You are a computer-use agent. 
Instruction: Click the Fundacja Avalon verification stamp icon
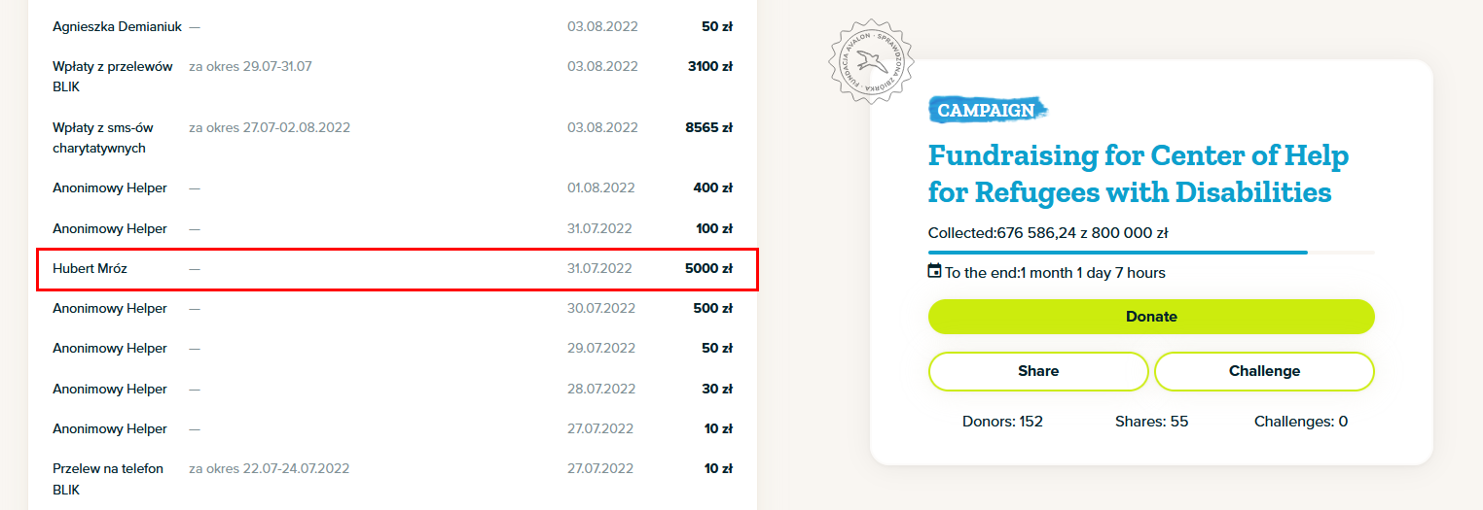pyautogui.click(x=873, y=61)
